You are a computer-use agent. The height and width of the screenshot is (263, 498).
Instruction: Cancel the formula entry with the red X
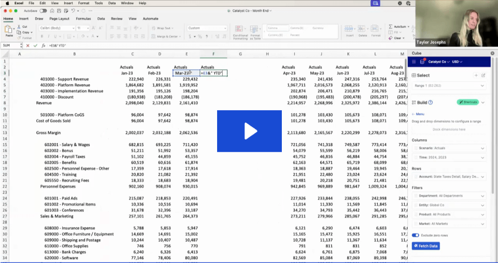pos(28,45)
